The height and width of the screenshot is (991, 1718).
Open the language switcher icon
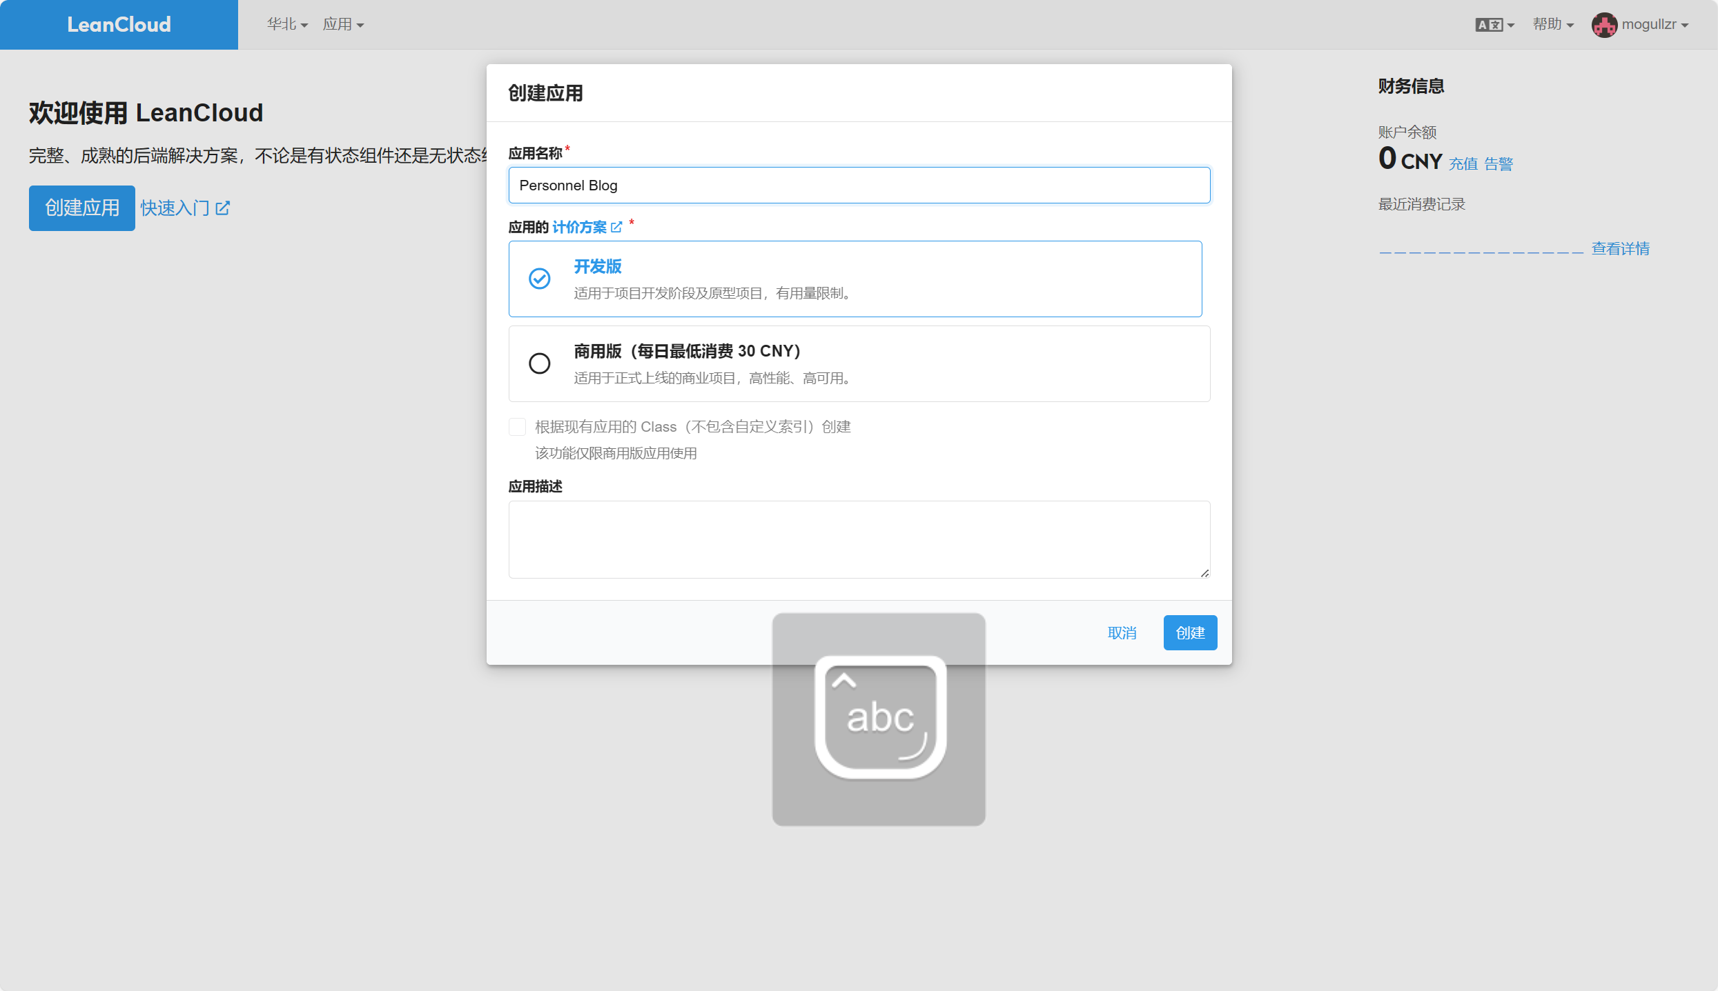pos(1494,25)
